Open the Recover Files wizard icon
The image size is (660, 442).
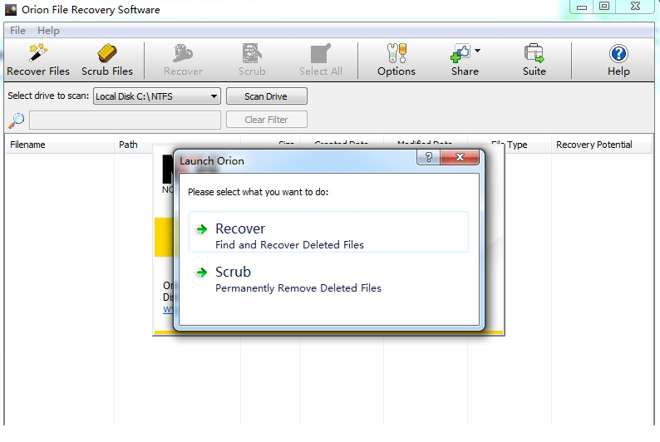point(38,53)
